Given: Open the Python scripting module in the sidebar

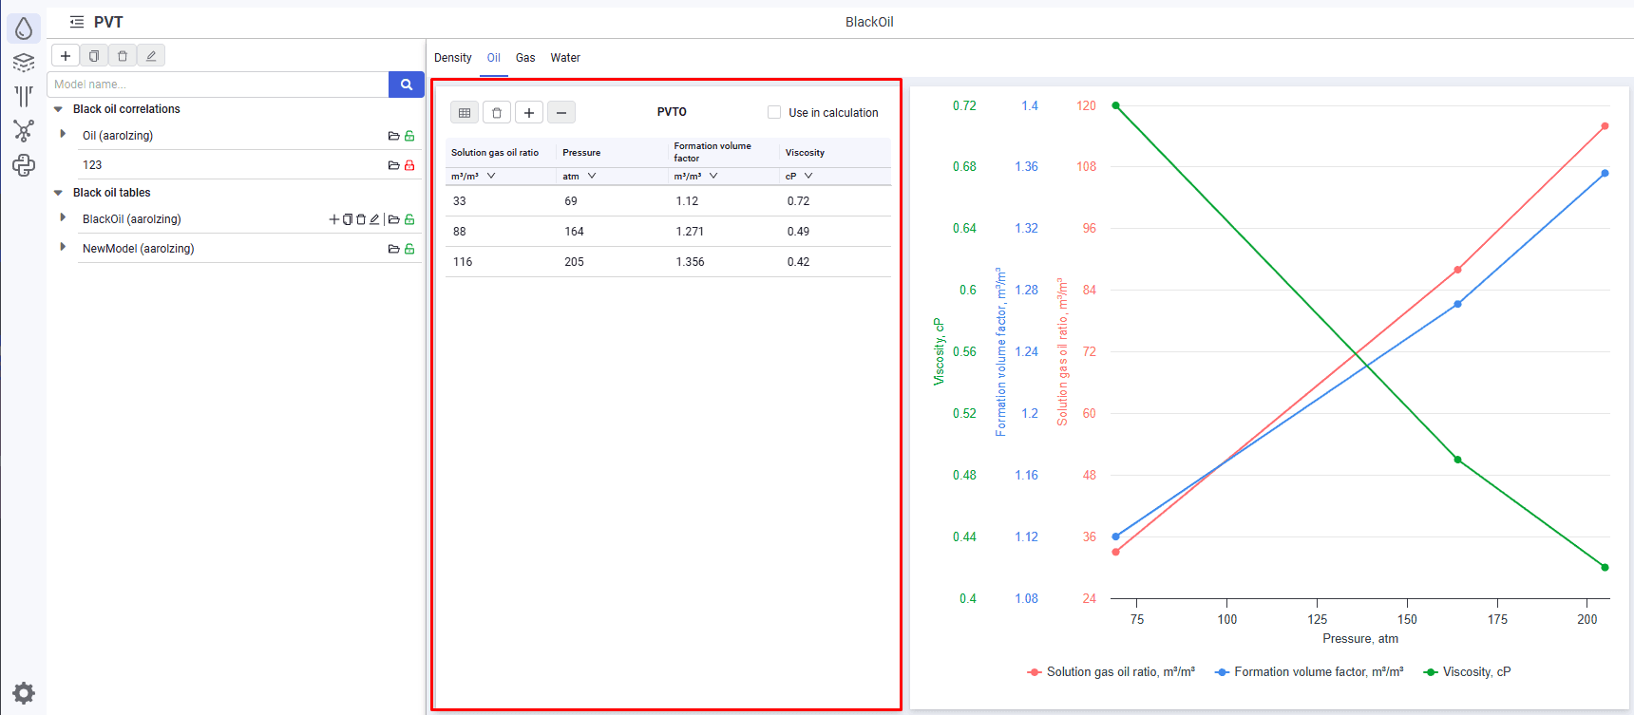Looking at the screenshot, I should tap(24, 165).
